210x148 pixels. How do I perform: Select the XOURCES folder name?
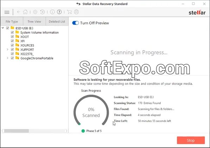point(27,45)
